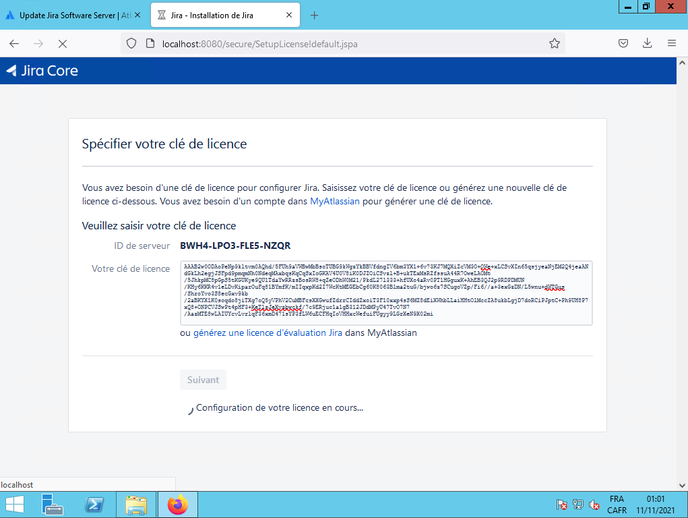
Task: Click the Suivant button
Action: click(203, 380)
